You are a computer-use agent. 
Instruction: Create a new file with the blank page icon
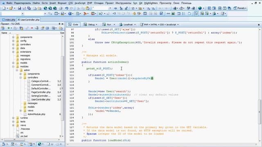(4, 8)
